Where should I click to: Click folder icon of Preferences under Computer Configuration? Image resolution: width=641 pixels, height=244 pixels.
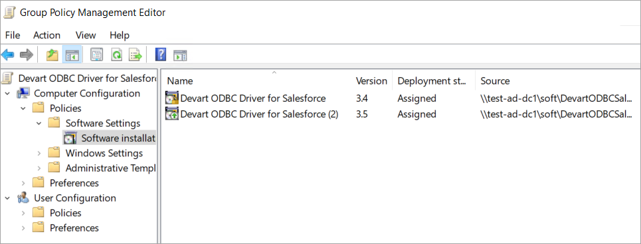39,183
